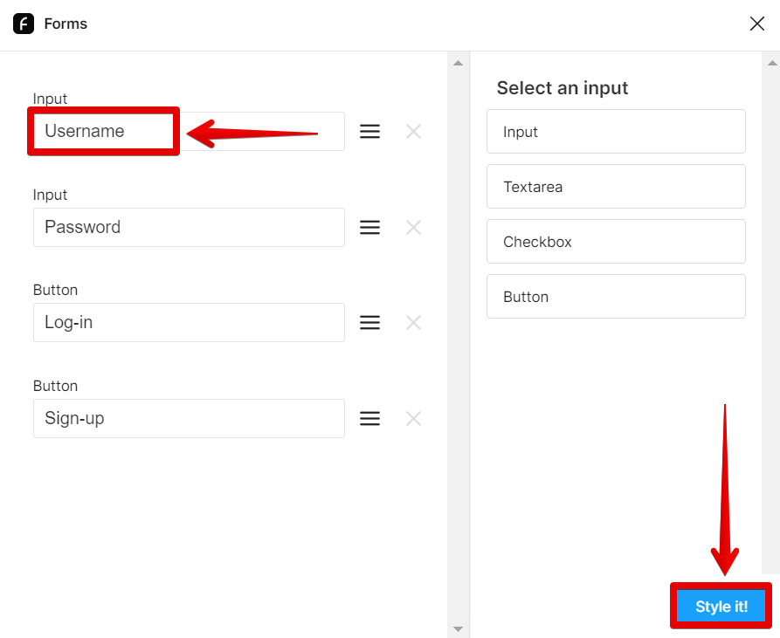Click into the Password text field

189,227
